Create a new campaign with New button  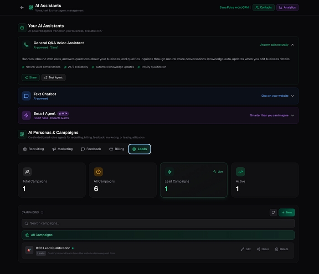click(x=287, y=212)
